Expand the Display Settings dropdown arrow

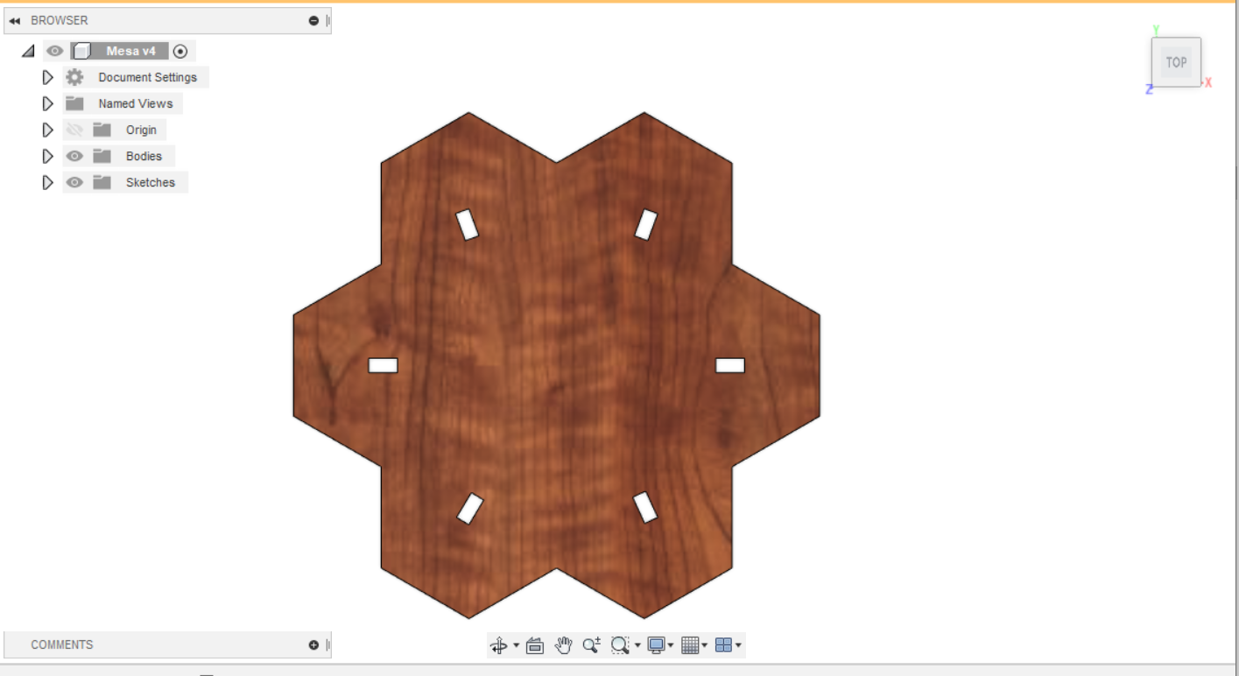(x=671, y=646)
